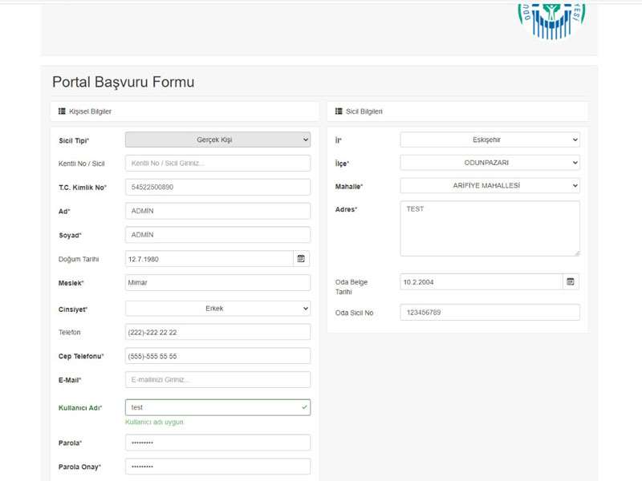Click the Parola password field

[x=217, y=443]
